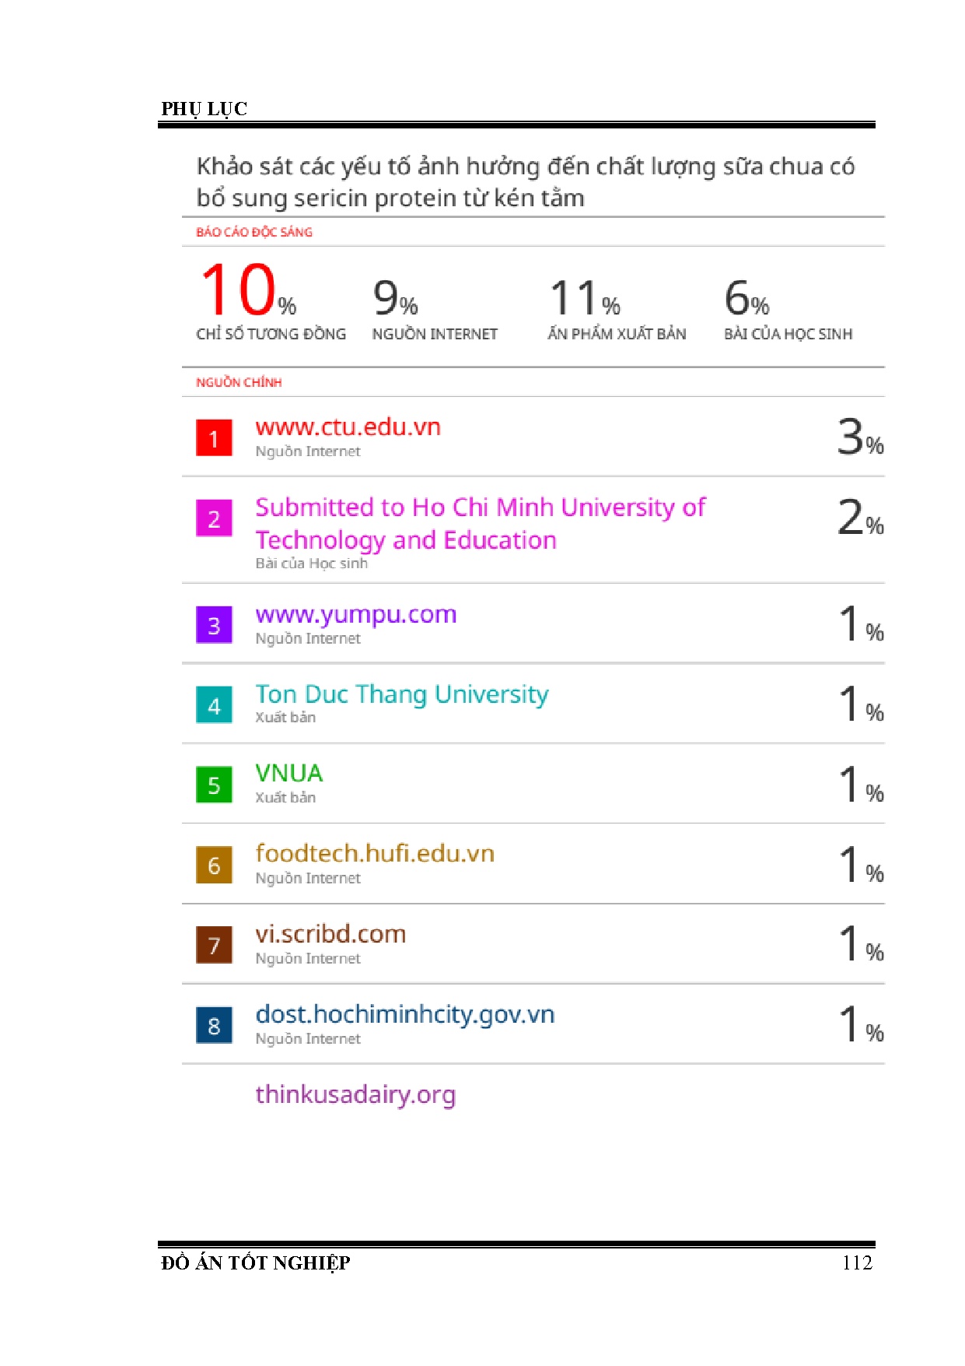Viewport: 965px width, 1366px height.
Task: Click the dark brown number 7 badge
Action: (x=214, y=945)
